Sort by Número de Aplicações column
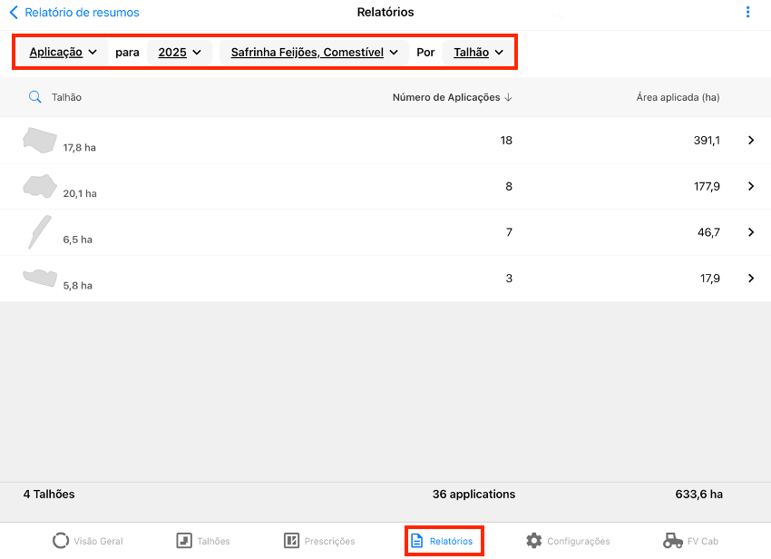 [x=452, y=97]
